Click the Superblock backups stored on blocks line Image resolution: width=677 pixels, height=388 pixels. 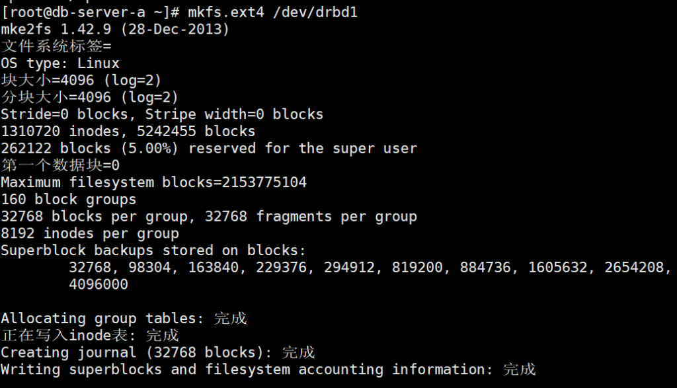tap(153, 251)
